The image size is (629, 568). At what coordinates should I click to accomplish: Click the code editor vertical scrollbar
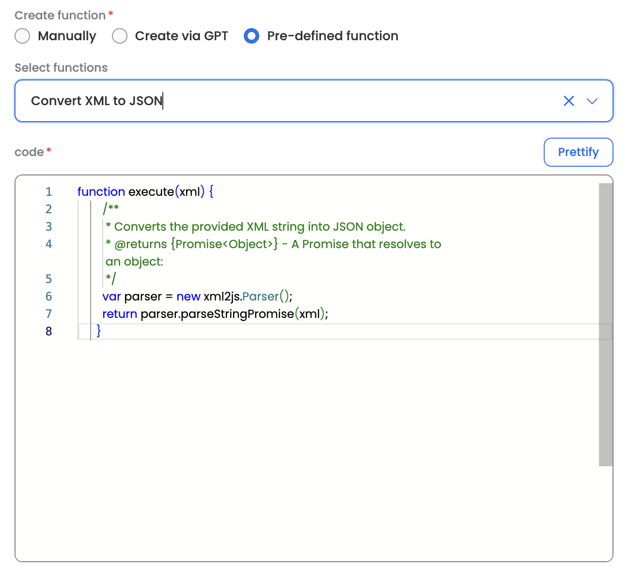605,325
